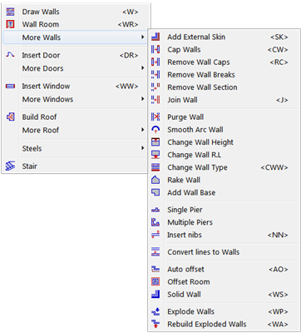Viewport: 301px width, 333px height.
Task: Expand the More Windows submenu arrow
Action: (x=142, y=99)
